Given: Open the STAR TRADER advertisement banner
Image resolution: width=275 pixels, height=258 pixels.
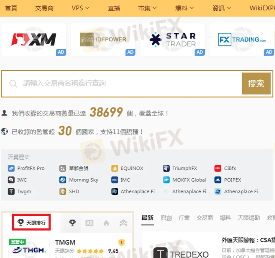Looking at the screenshot, I should 172,40.
